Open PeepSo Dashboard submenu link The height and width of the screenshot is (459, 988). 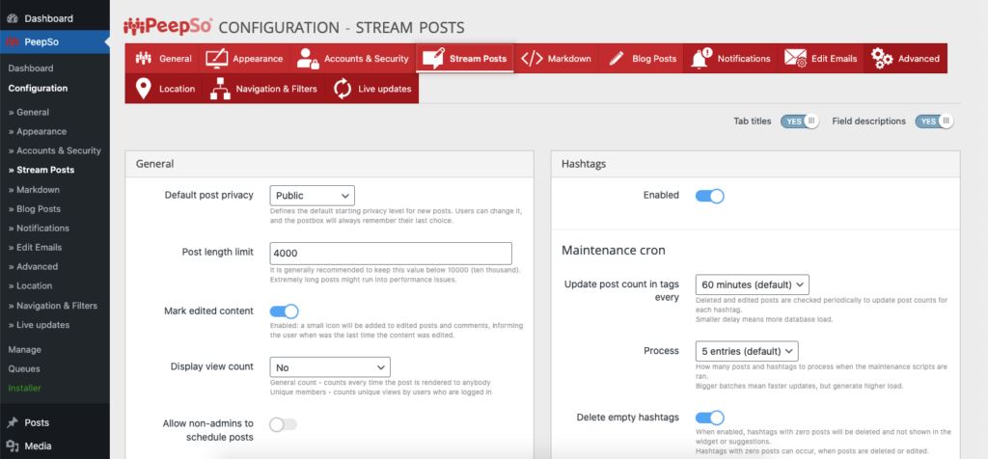(x=31, y=68)
